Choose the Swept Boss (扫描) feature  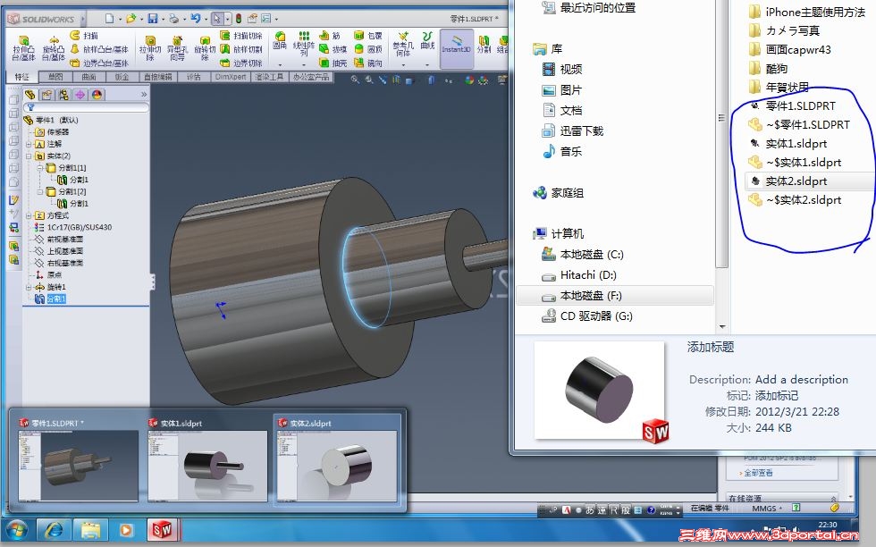coord(84,36)
